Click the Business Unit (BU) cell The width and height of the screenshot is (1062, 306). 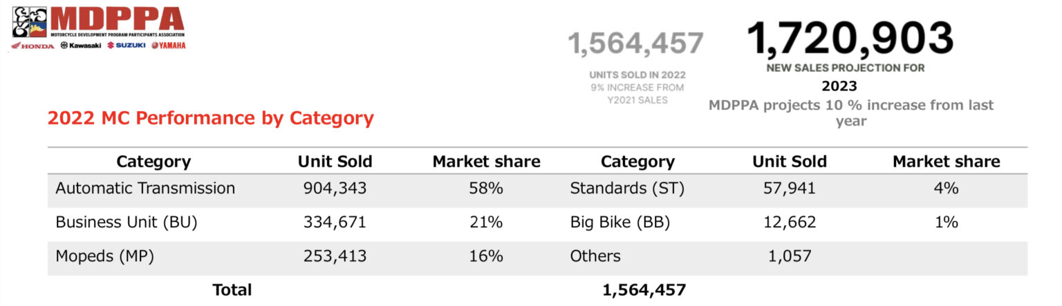[127, 222]
